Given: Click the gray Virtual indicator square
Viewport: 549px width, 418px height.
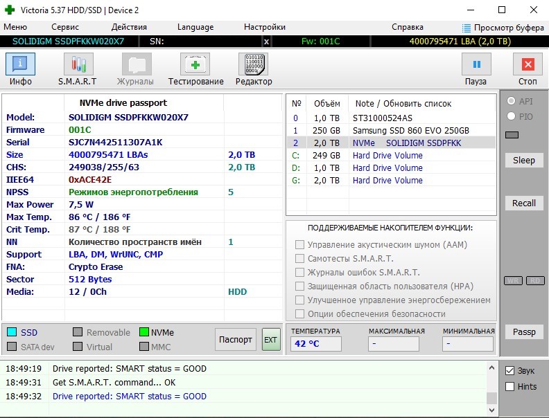Looking at the screenshot, I should click(x=78, y=346).
